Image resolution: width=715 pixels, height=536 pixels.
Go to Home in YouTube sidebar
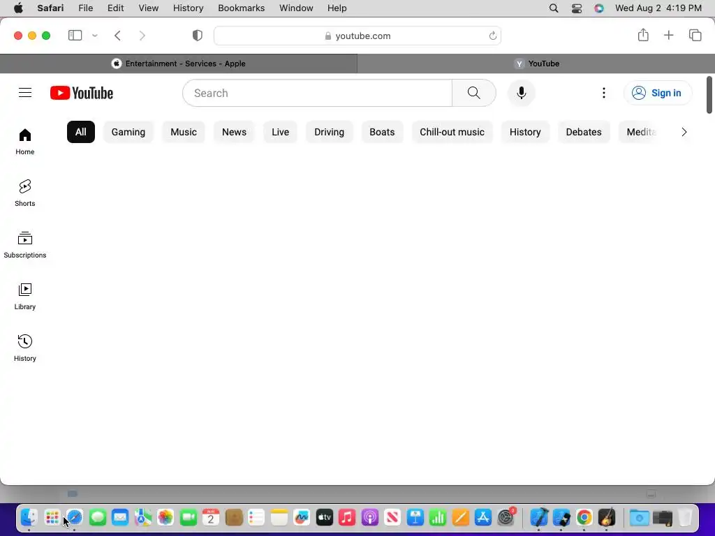click(x=25, y=142)
